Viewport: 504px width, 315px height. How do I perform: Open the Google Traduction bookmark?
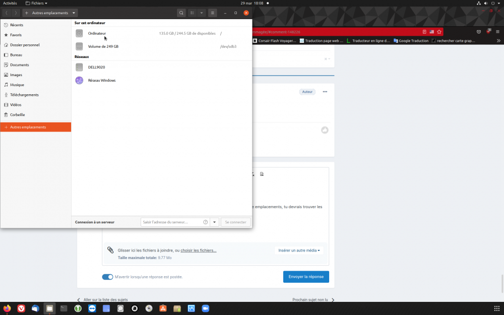411,41
